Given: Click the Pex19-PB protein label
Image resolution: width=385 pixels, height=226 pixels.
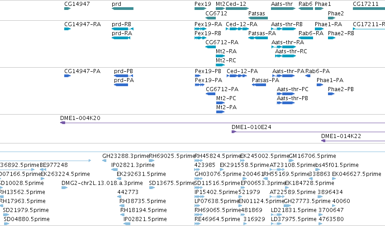Looking at the screenshot, I should click(x=208, y=71).
